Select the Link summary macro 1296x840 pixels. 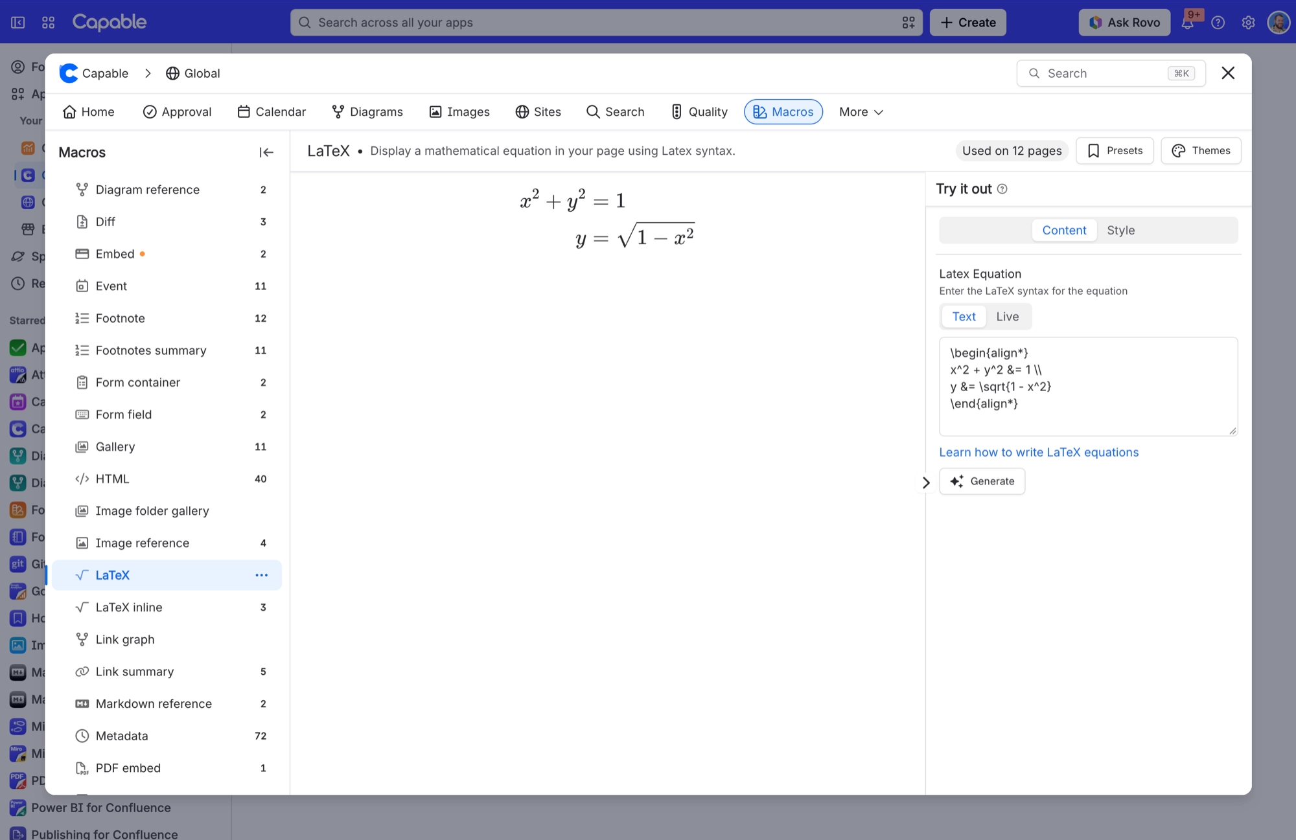(x=167, y=672)
